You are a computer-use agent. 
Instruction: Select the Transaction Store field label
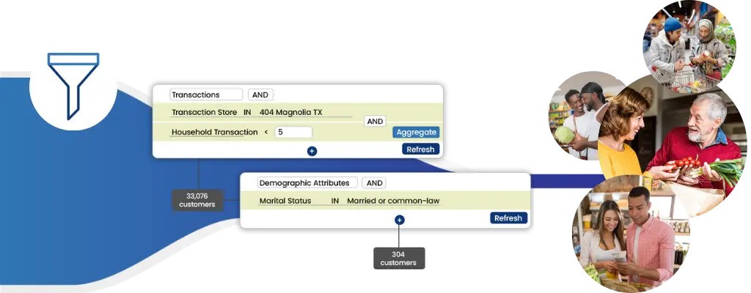(x=205, y=112)
